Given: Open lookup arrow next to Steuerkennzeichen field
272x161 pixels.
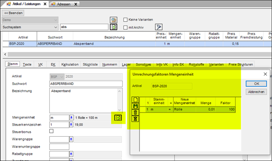Looking at the screenshot, I should pyautogui.click(x=71, y=125).
